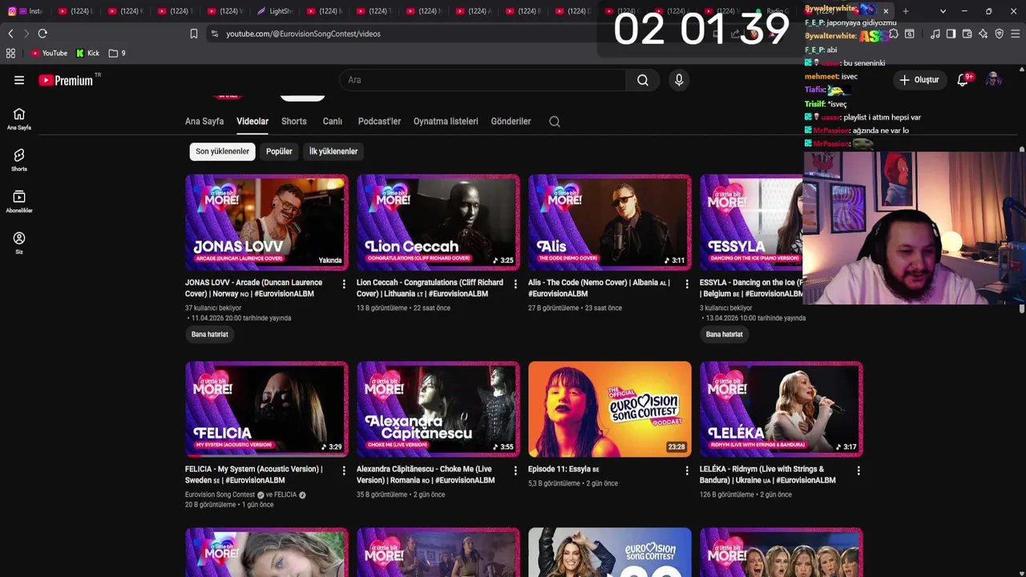Viewport: 1026px width, 577px height.
Task: Switch to the Videolar channel tab
Action: click(252, 122)
